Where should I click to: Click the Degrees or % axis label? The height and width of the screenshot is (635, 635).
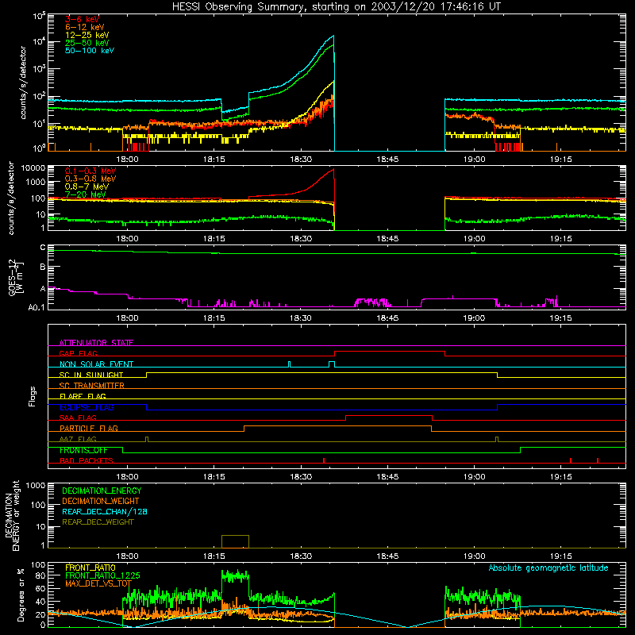click(21, 595)
